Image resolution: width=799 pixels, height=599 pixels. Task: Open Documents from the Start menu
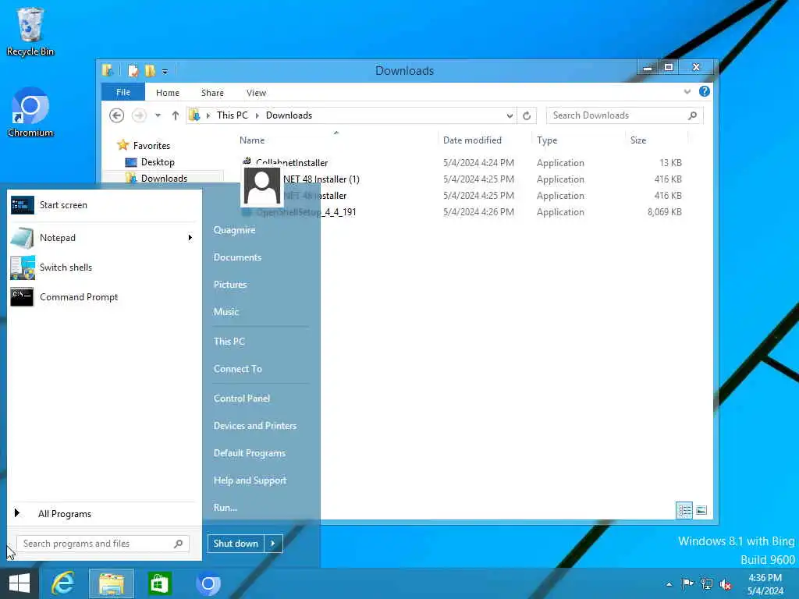(237, 257)
